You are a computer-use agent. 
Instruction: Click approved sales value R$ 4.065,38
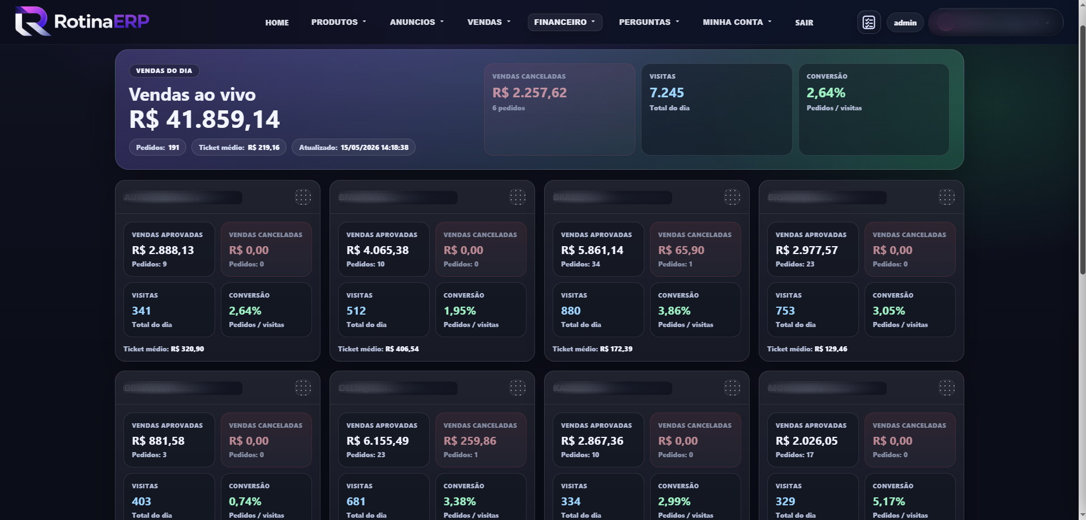[x=378, y=250]
